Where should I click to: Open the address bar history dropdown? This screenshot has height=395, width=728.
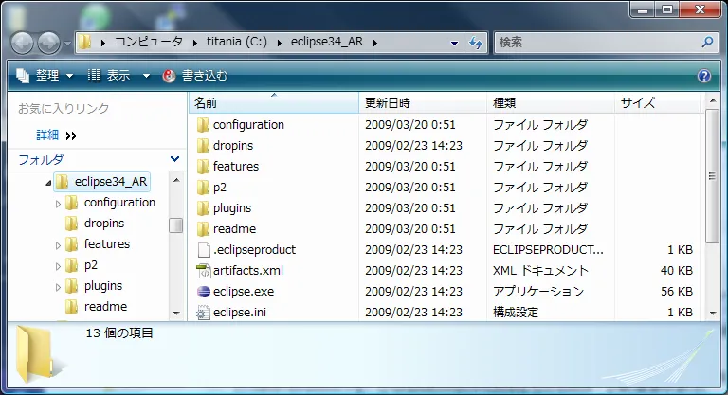click(x=454, y=44)
